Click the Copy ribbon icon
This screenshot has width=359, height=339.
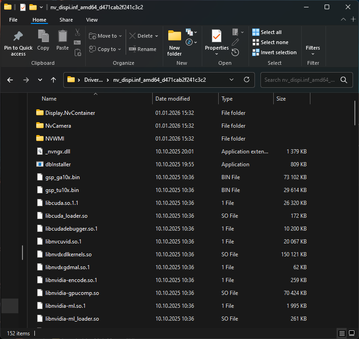(x=43, y=36)
